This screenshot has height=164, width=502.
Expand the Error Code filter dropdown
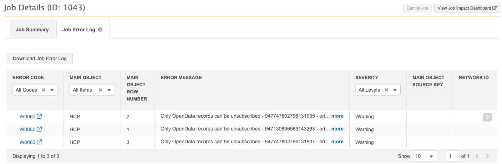click(x=52, y=90)
